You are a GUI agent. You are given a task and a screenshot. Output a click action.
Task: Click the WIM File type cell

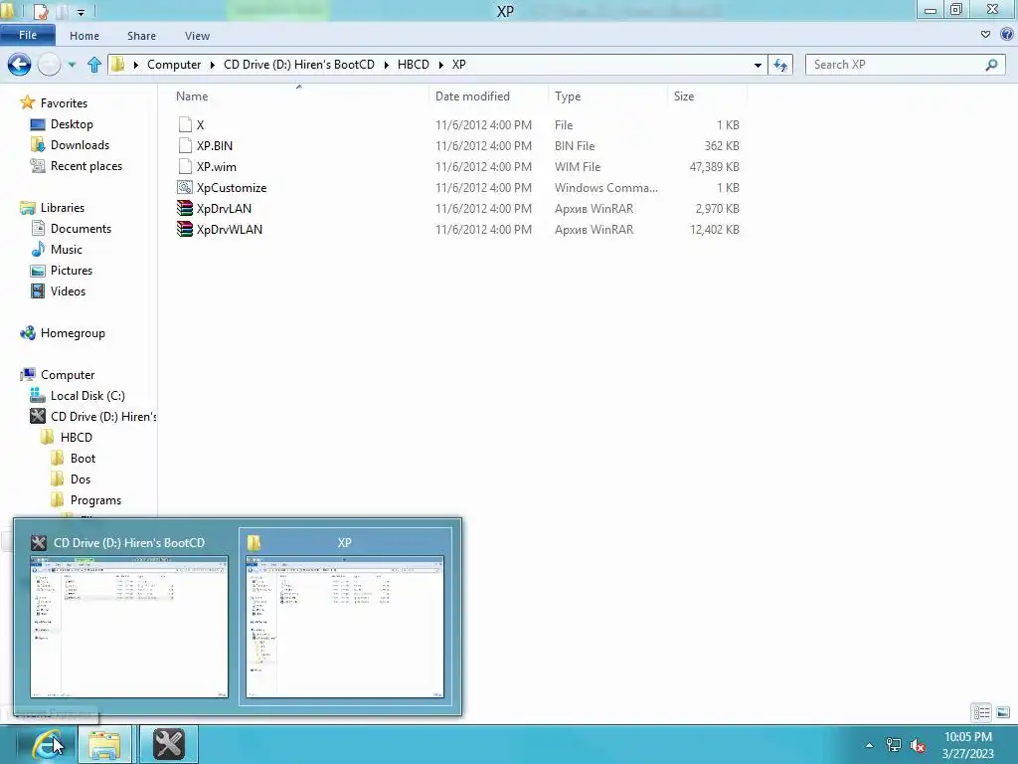[578, 166]
